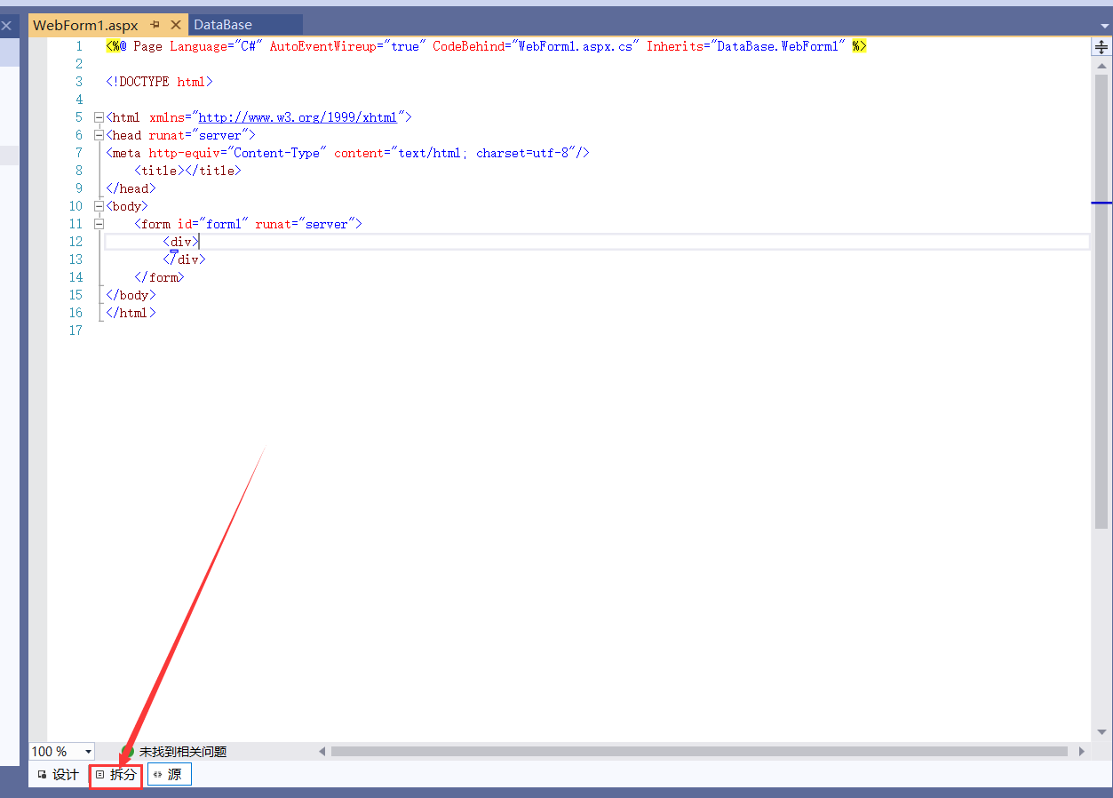The height and width of the screenshot is (798, 1113).
Task: Collapse the <form> element outline node
Action: click(99, 223)
